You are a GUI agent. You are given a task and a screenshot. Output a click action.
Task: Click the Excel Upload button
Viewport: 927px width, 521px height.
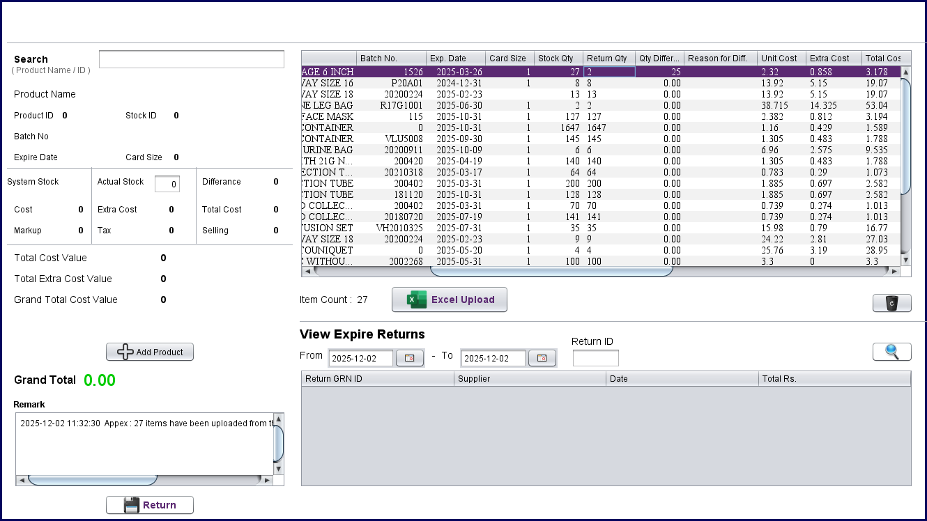[x=449, y=300]
